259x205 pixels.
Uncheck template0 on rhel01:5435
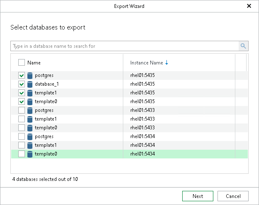tap(22, 101)
